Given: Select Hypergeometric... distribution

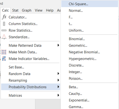Looking at the screenshot, I should (x=90, y=59).
